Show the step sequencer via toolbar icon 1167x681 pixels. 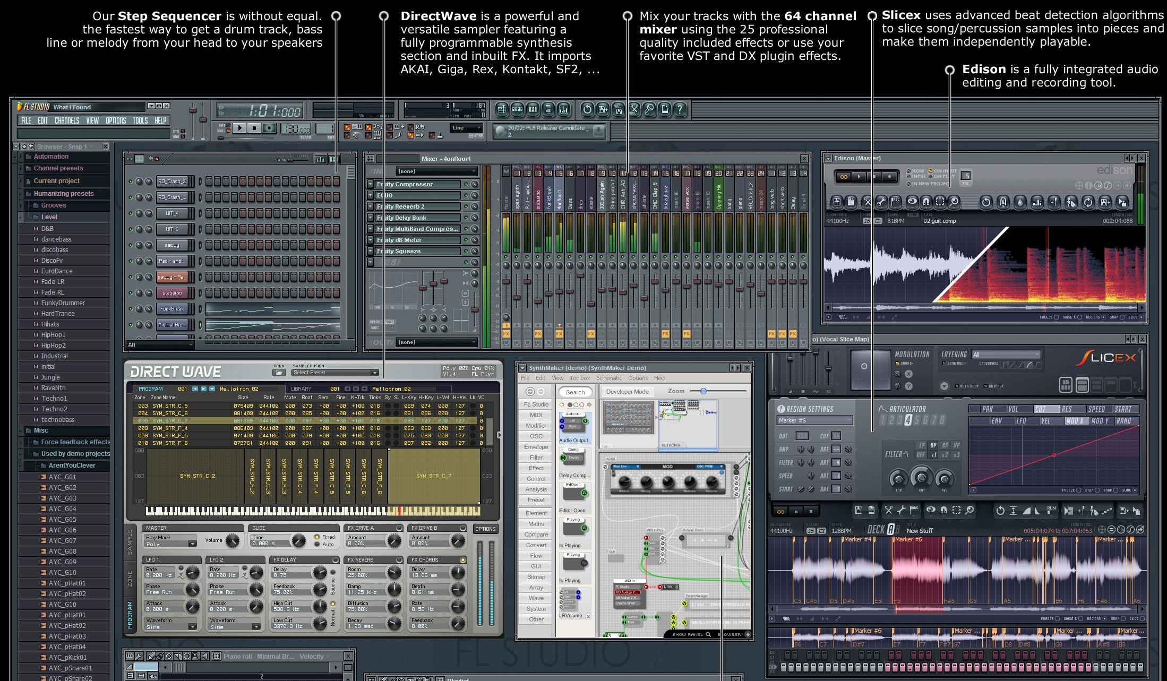(518, 109)
